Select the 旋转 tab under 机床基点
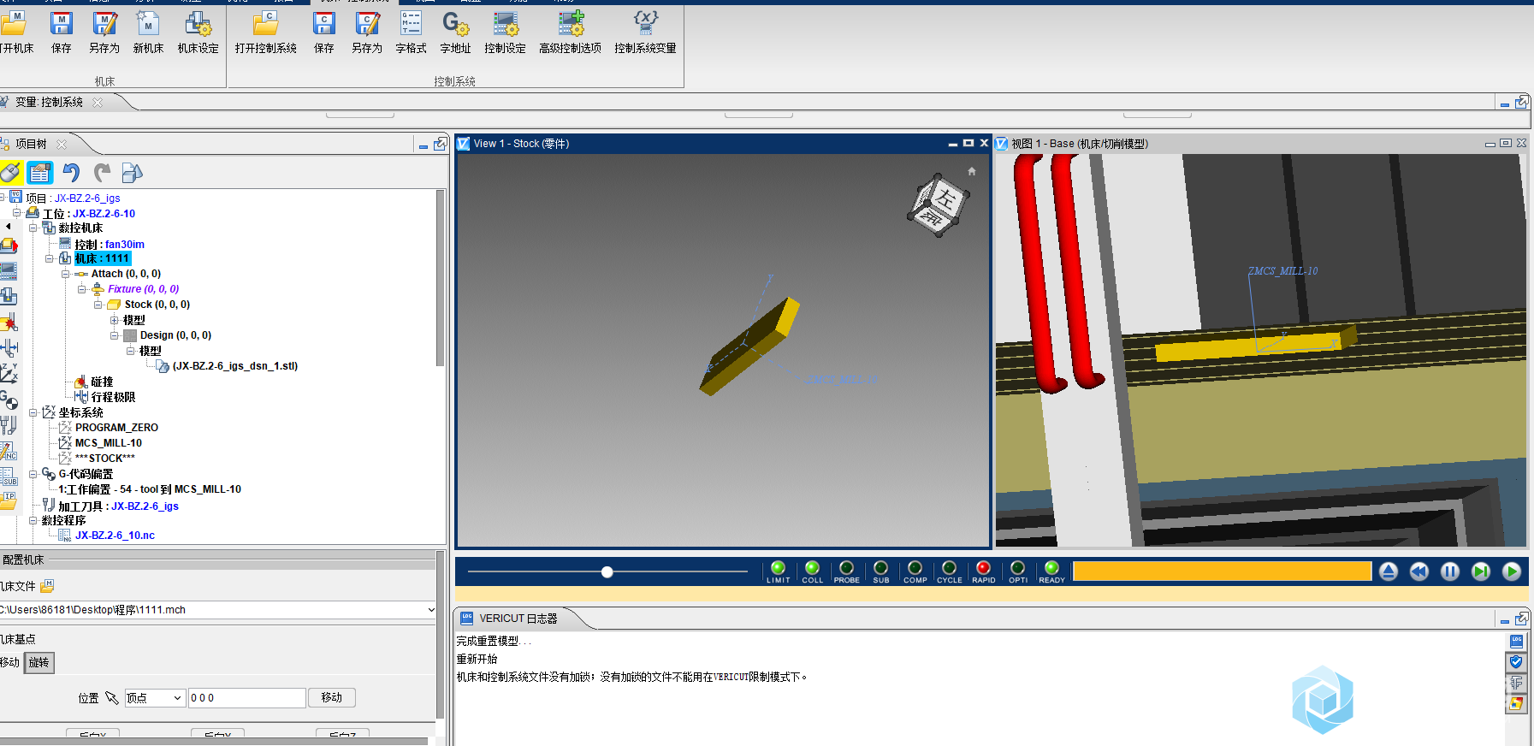Screen dimensions: 1534x746 pyautogui.click(x=39, y=662)
